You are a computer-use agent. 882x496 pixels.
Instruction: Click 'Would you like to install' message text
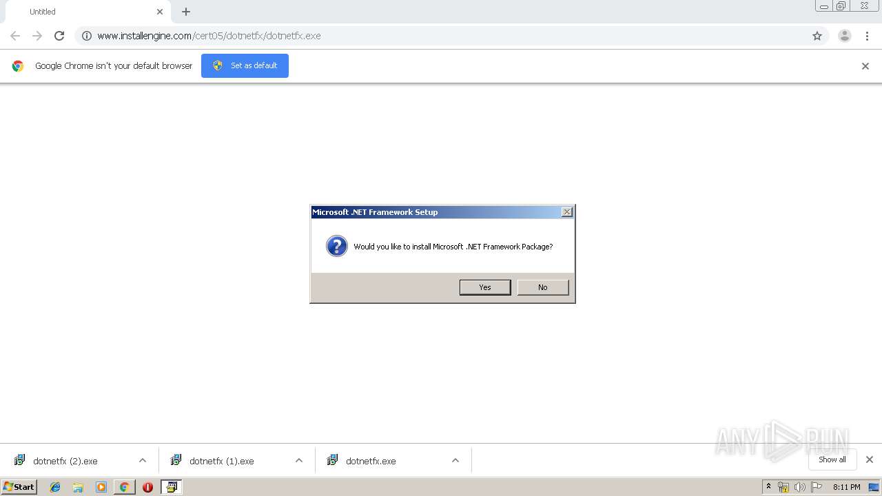(x=453, y=247)
